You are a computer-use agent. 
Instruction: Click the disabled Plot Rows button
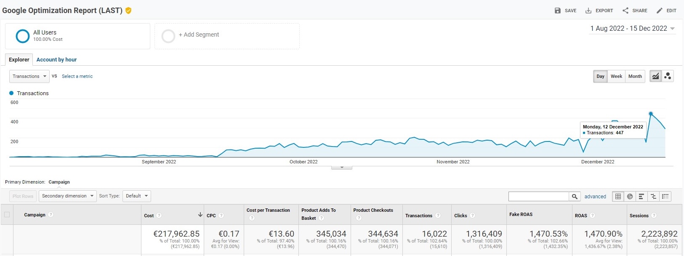point(23,196)
